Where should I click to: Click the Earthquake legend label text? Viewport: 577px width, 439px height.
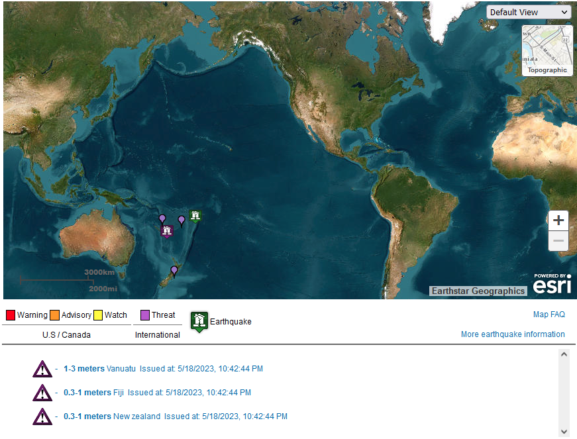(x=231, y=322)
